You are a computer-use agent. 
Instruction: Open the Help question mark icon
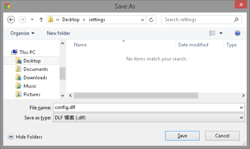coord(237,33)
